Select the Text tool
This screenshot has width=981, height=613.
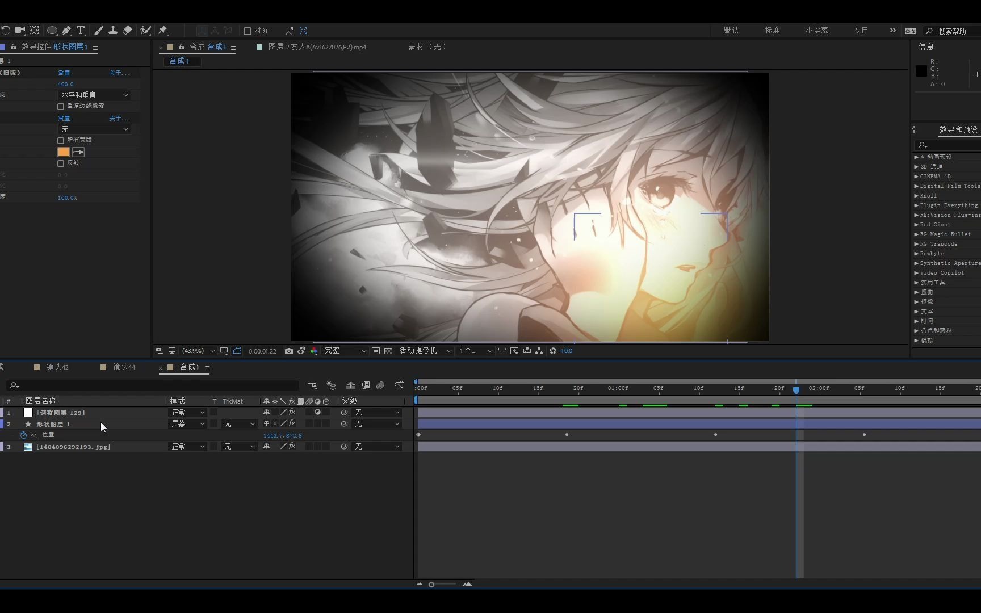tap(81, 31)
